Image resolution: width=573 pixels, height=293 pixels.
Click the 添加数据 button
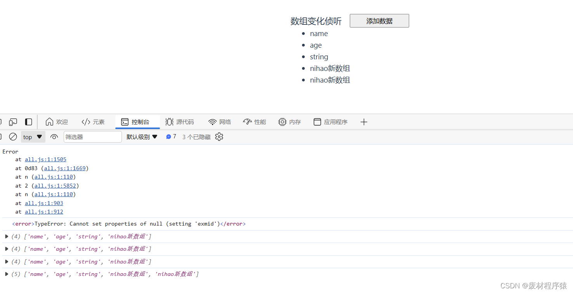click(x=379, y=21)
